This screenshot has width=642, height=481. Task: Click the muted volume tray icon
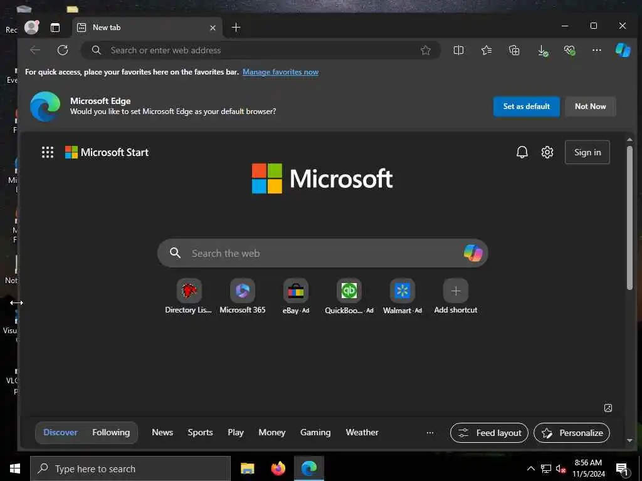pyautogui.click(x=560, y=468)
